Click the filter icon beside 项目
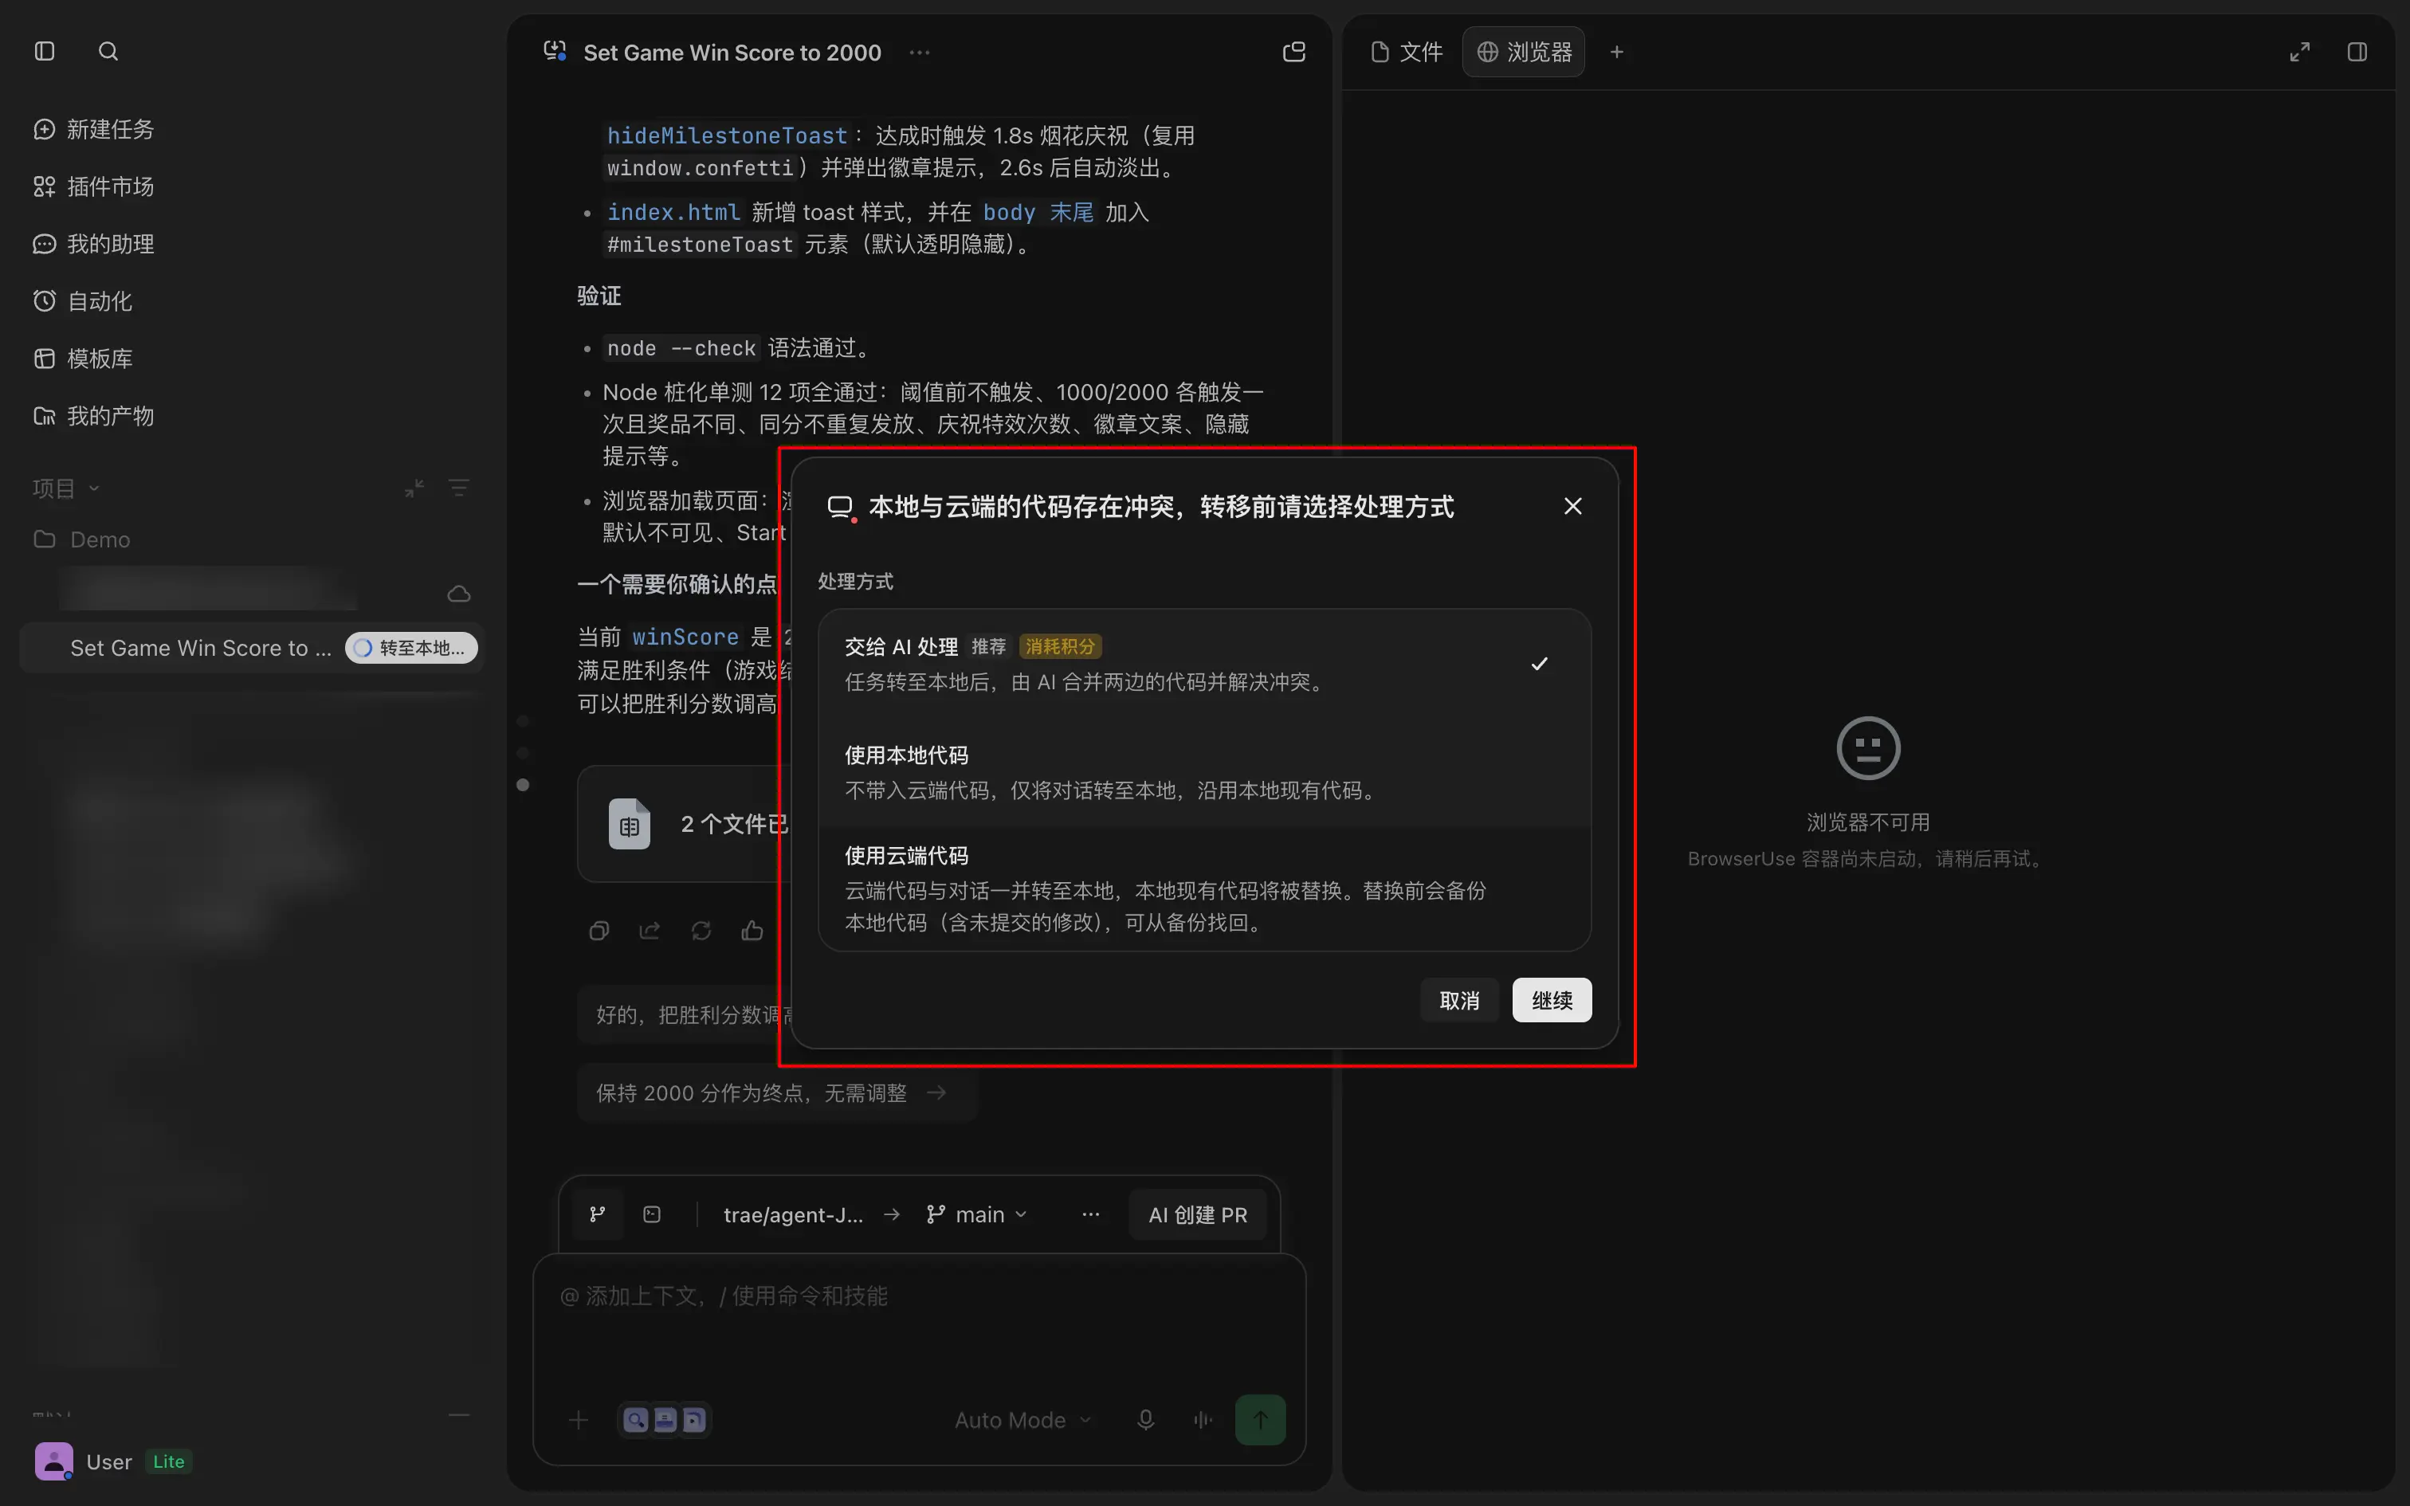Viewport: 2410px width, 1506px height. click(x=459, y=488)
